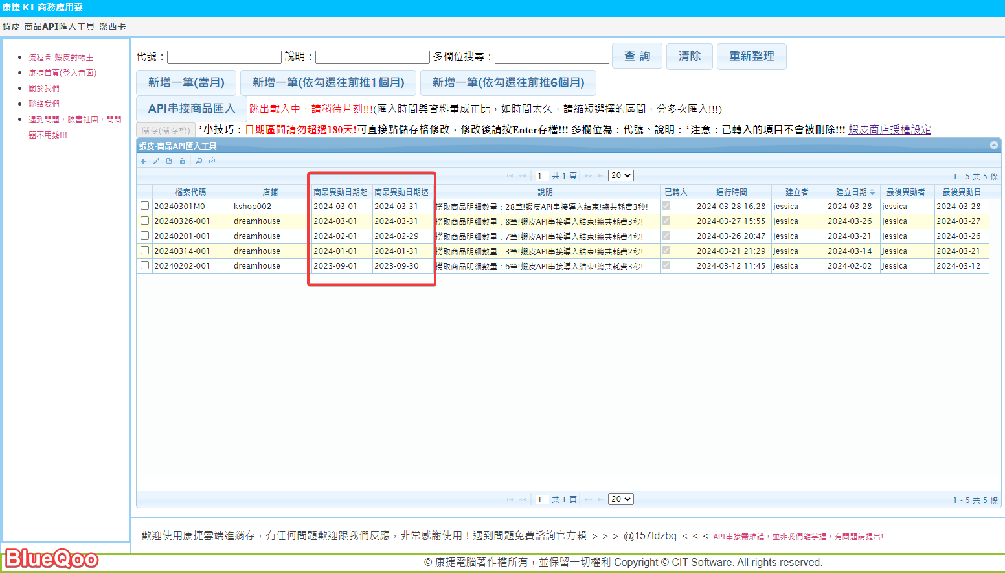Open the magnifier search icon in grid toolbar

click(199, 161)
